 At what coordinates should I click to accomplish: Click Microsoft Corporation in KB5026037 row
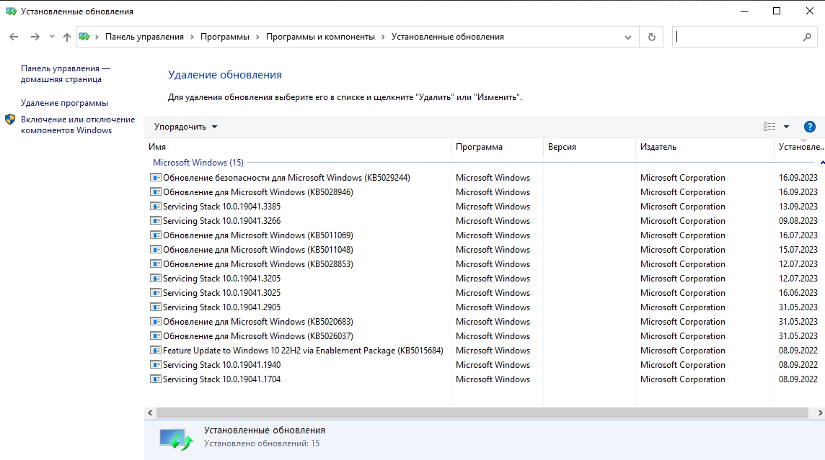click(682, 336)
